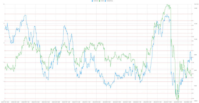Toggle the rightmost blue series legend label
Screen dimensions: 199x103
pos(110,1)
